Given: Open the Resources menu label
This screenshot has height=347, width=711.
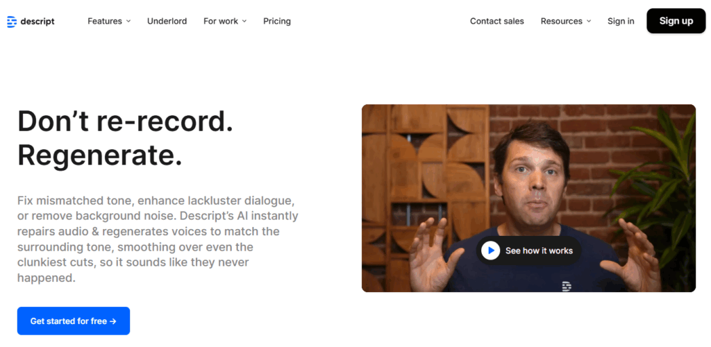Looking at the screenshot, I should 562,22.
